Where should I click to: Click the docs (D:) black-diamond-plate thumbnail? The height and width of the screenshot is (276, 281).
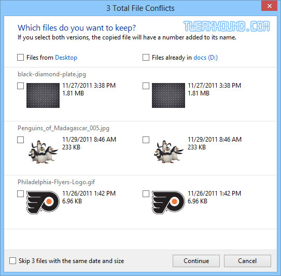168,95
